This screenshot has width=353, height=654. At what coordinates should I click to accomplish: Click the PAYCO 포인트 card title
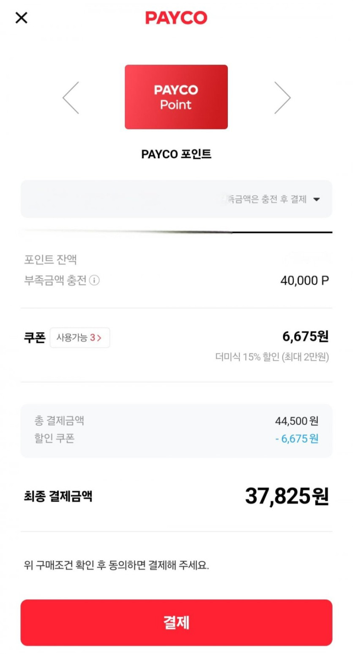pyautogui.click(x=176, y=155)
